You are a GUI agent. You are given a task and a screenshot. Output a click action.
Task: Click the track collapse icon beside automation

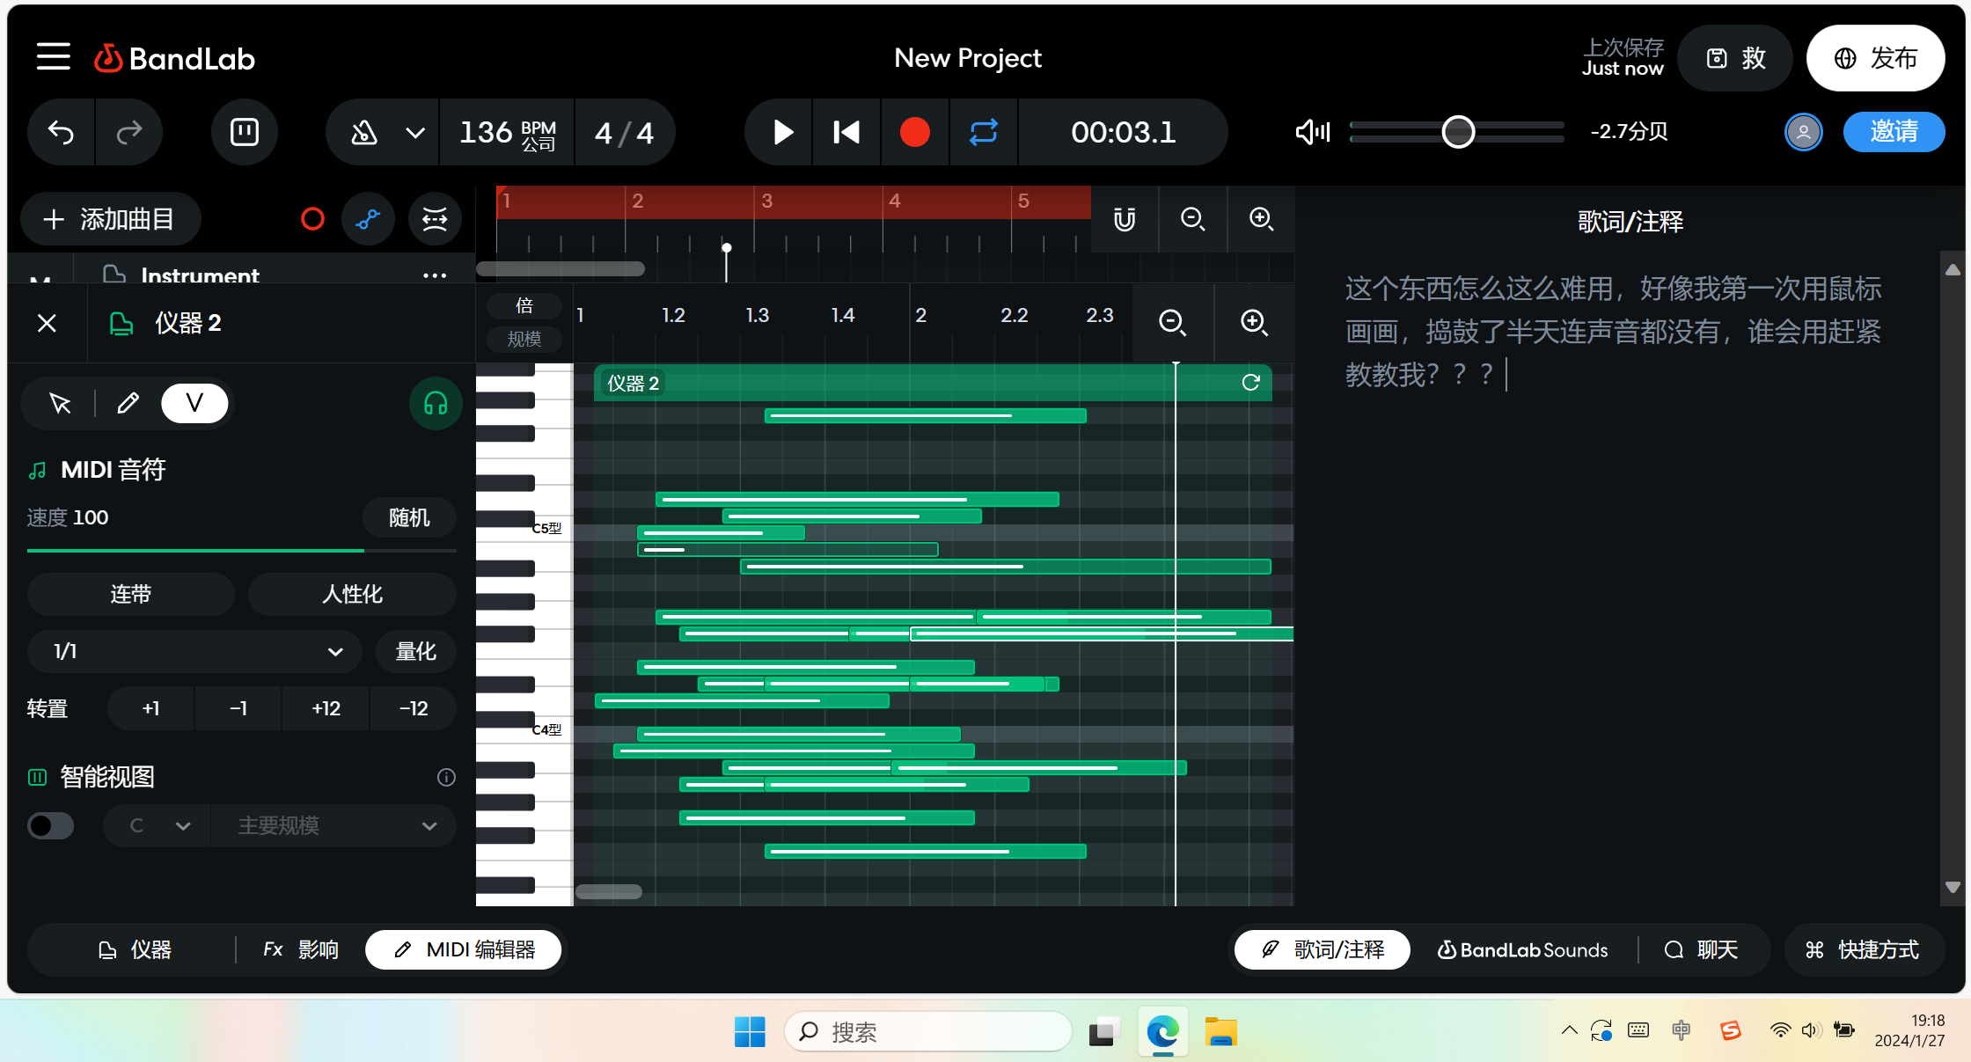coord(435,219)
